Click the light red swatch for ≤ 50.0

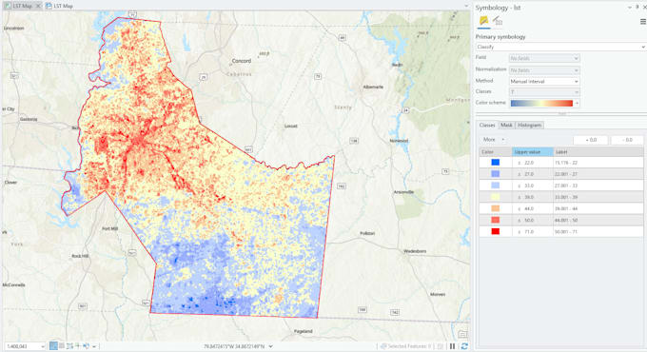495,220
